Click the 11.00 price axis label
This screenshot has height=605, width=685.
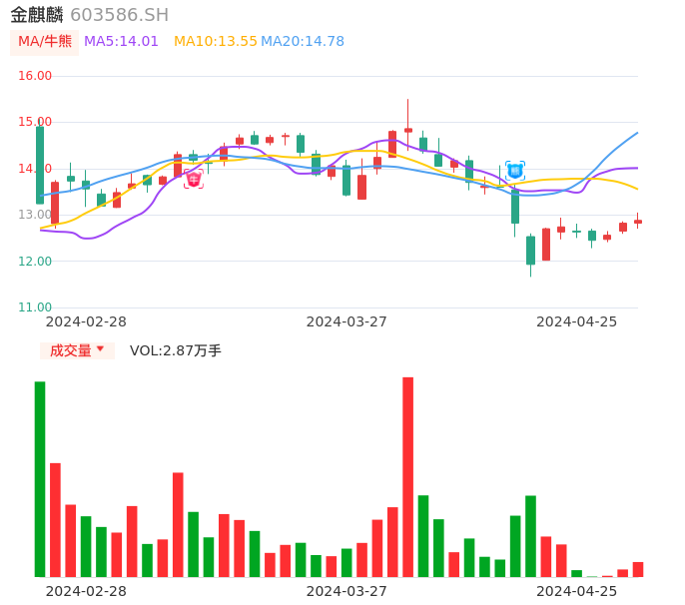(36, 307)
